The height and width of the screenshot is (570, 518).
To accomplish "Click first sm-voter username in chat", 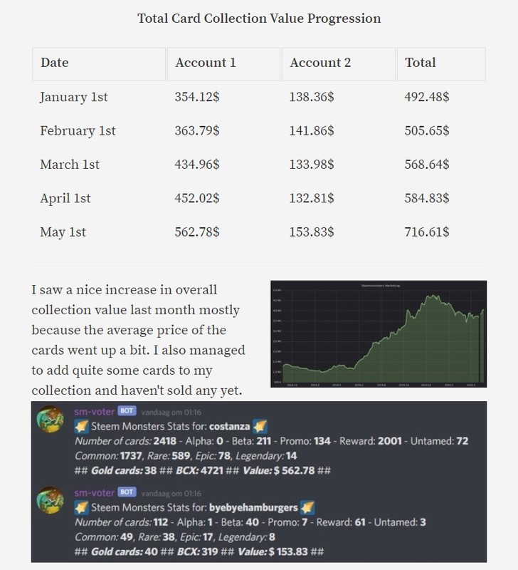I will pos(95,412).
